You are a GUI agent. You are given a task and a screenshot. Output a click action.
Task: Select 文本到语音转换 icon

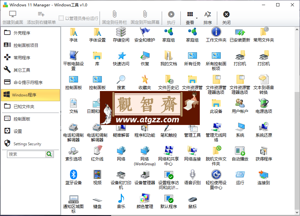[264, 84]
